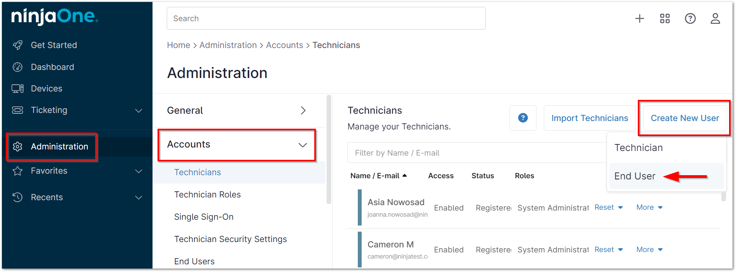Click the Administration breadcrumb link
Image resolution: width=736 pixels, height=272 pixels.
[228, 45]
